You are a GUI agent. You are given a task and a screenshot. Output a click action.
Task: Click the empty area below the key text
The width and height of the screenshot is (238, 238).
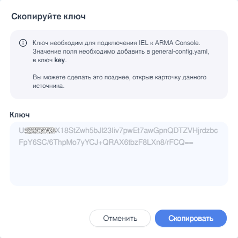pos(119,166)
